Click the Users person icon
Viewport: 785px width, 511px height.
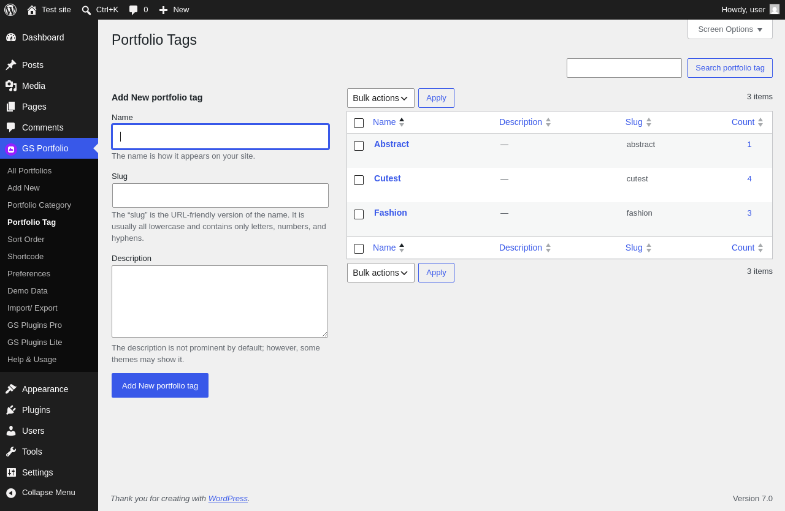(x=11, y=431)
